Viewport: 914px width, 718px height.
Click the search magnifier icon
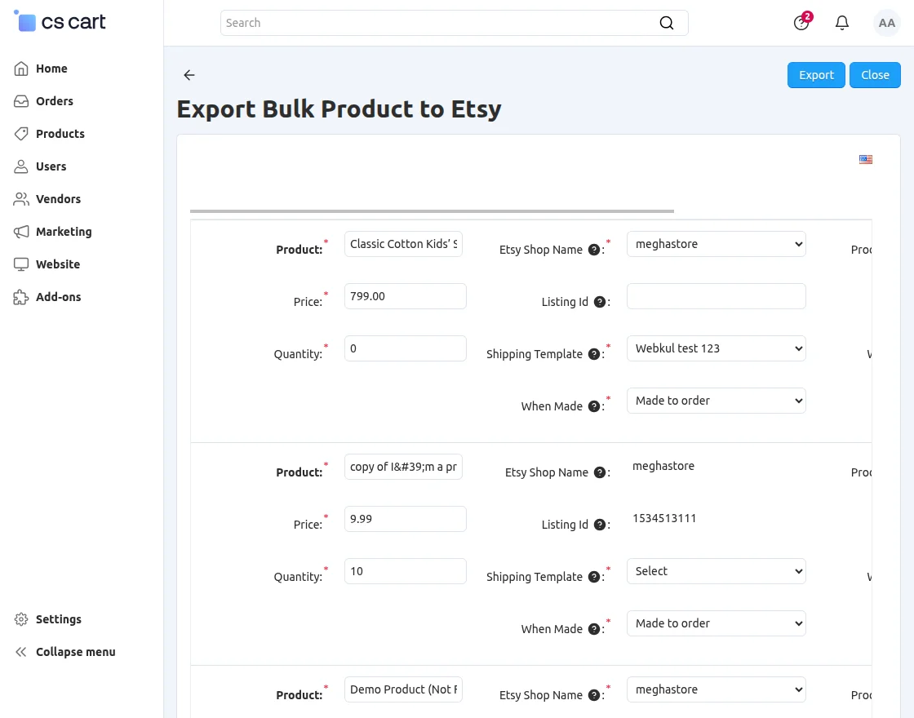click(x=666, y=23)
